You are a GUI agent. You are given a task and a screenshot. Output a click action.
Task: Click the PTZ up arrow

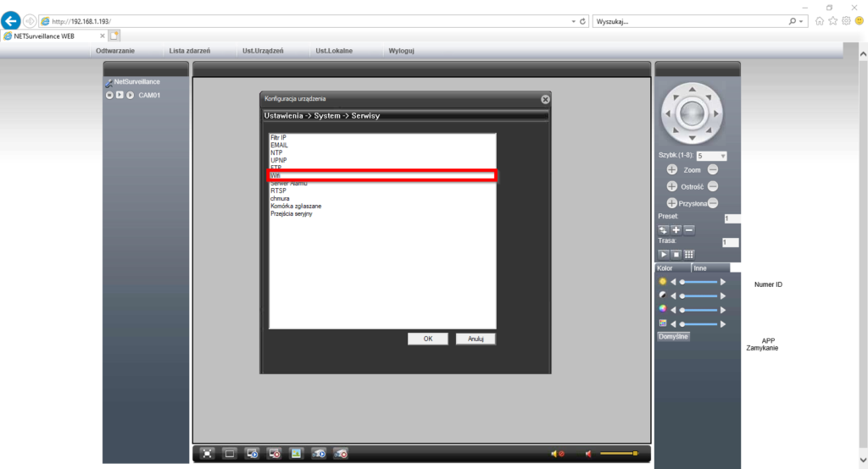coord(693,89)
